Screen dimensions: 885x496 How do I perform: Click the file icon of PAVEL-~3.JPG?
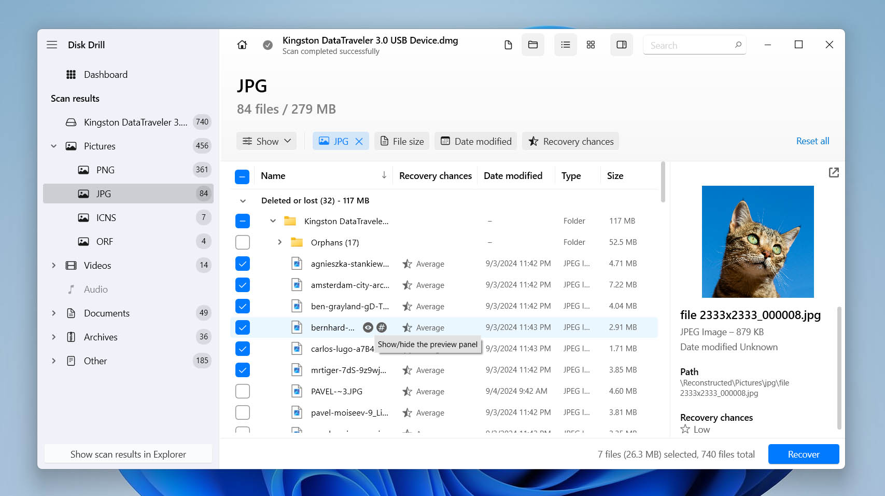coord(297,392)
